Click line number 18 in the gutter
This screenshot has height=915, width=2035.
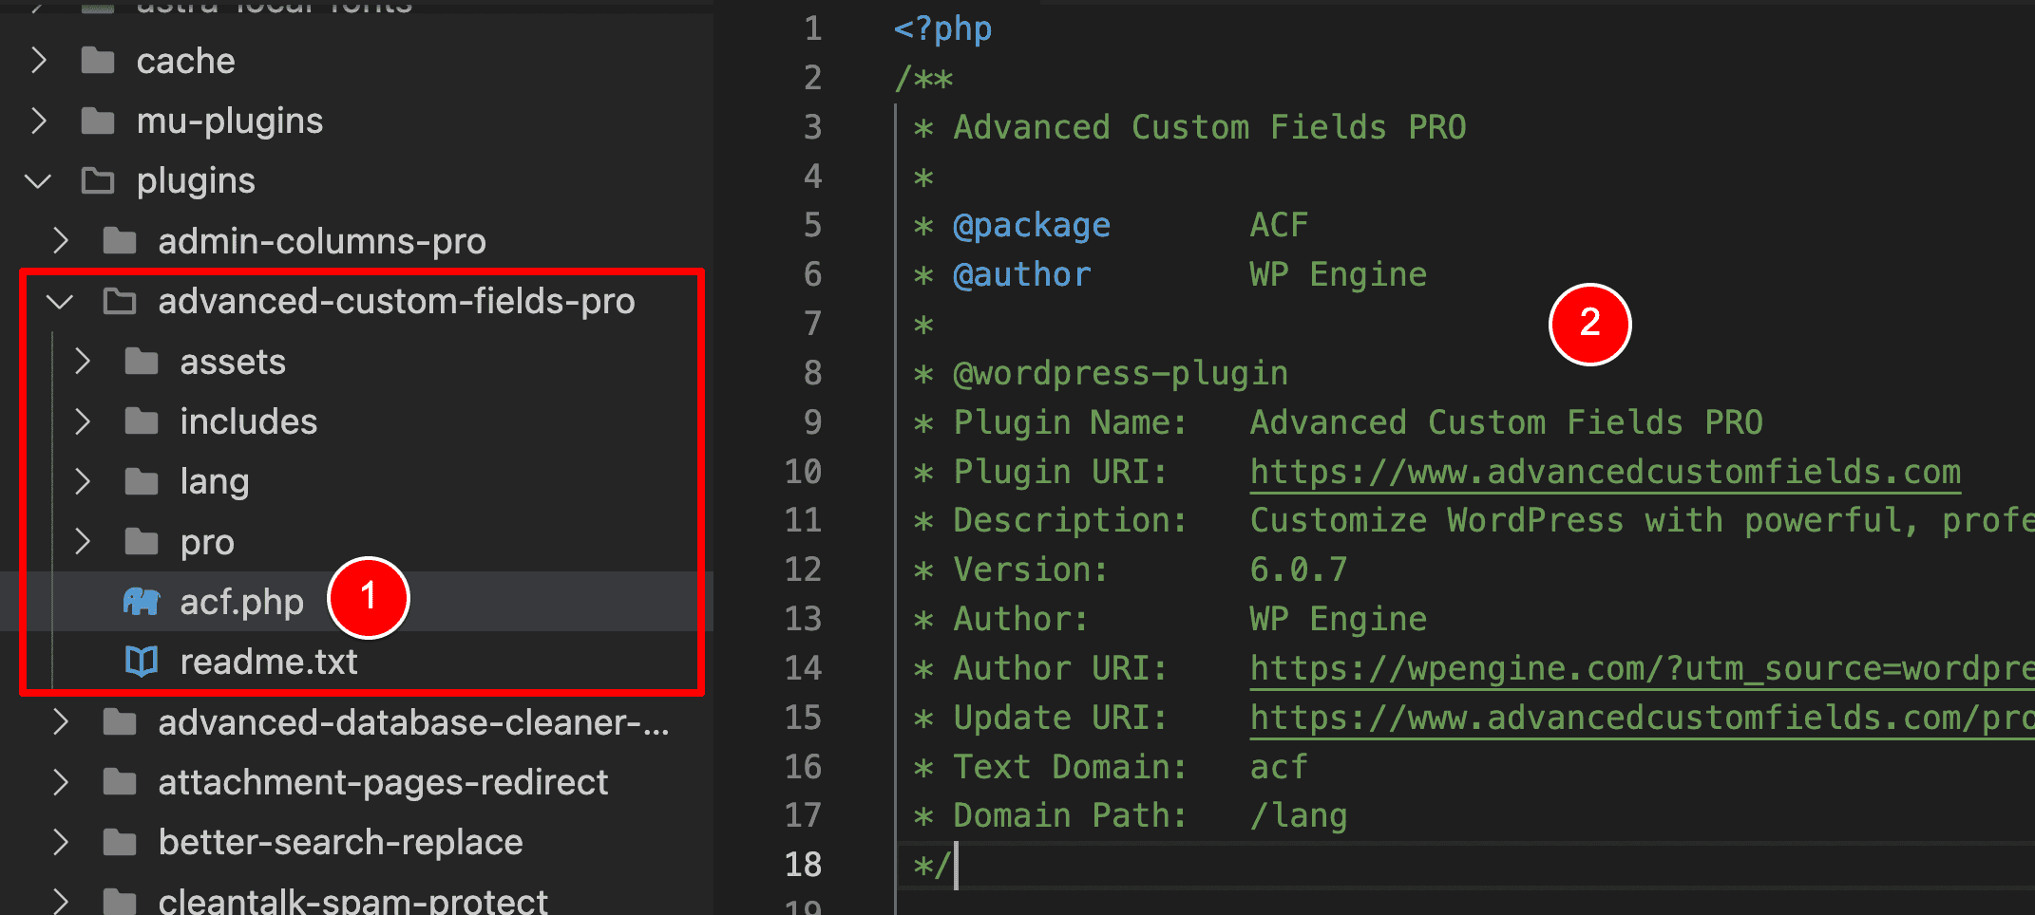[x=803, y=865]
